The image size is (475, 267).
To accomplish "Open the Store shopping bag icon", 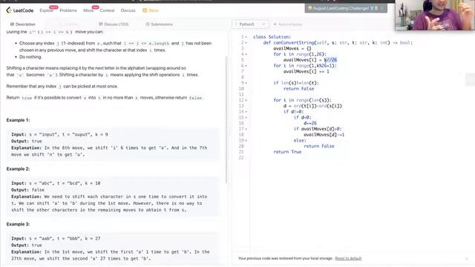I will tap(145, 10).
